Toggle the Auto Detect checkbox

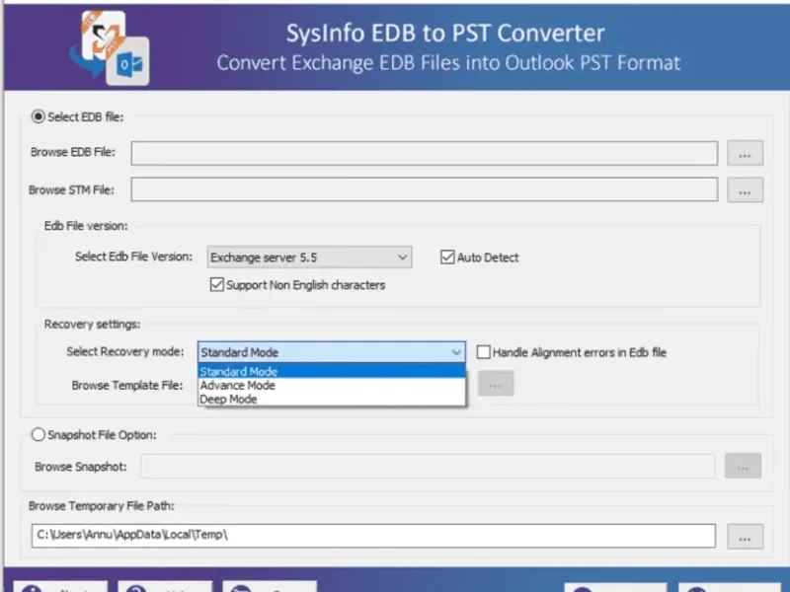[447, 258]
